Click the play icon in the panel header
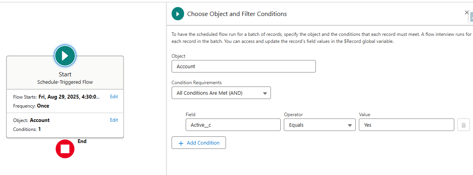This screenshot has height=175, width=473. point(178,14)
